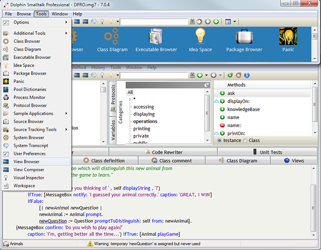Open the Views tab

294,160
